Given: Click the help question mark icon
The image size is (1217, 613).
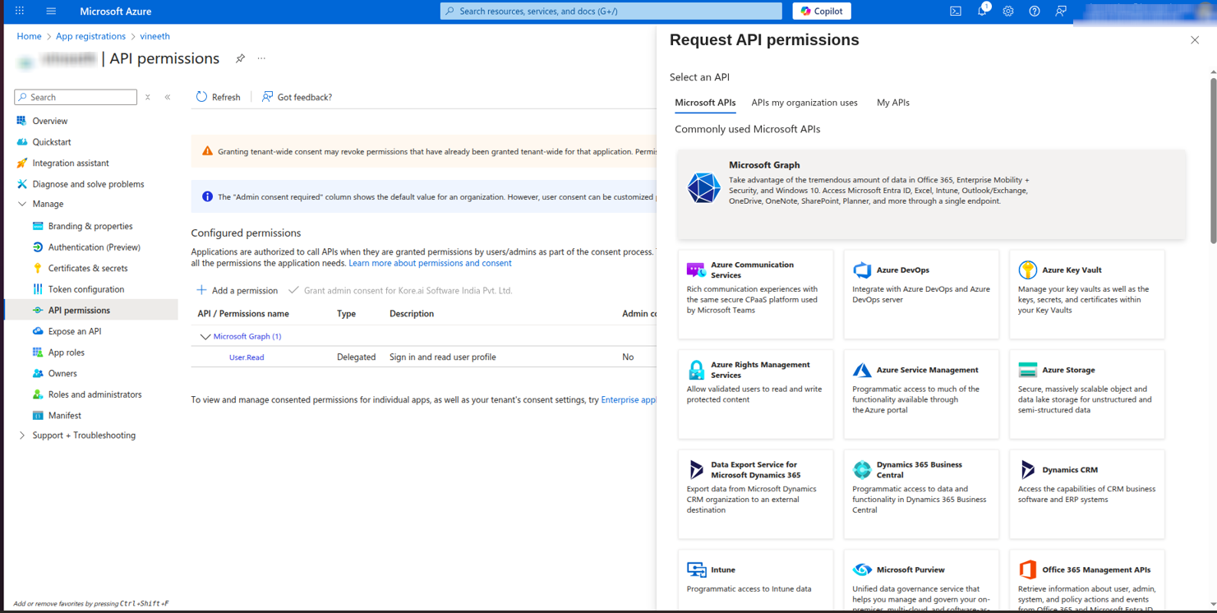Looking at the screenshot, I should click(x=1034, y=12).
